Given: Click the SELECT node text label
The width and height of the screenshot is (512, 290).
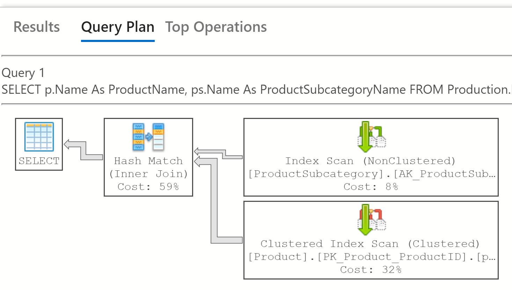Looking at the screenshot, I should (39, 161).
